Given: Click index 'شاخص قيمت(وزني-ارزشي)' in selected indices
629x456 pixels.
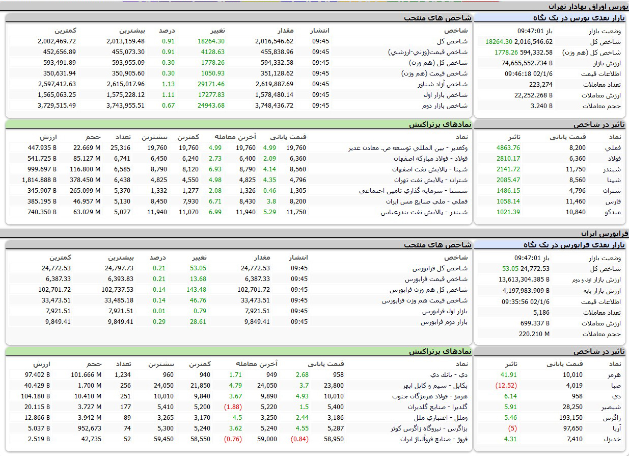Looking at the screenshot, I should pyautogui.click(x=427, y=52).
